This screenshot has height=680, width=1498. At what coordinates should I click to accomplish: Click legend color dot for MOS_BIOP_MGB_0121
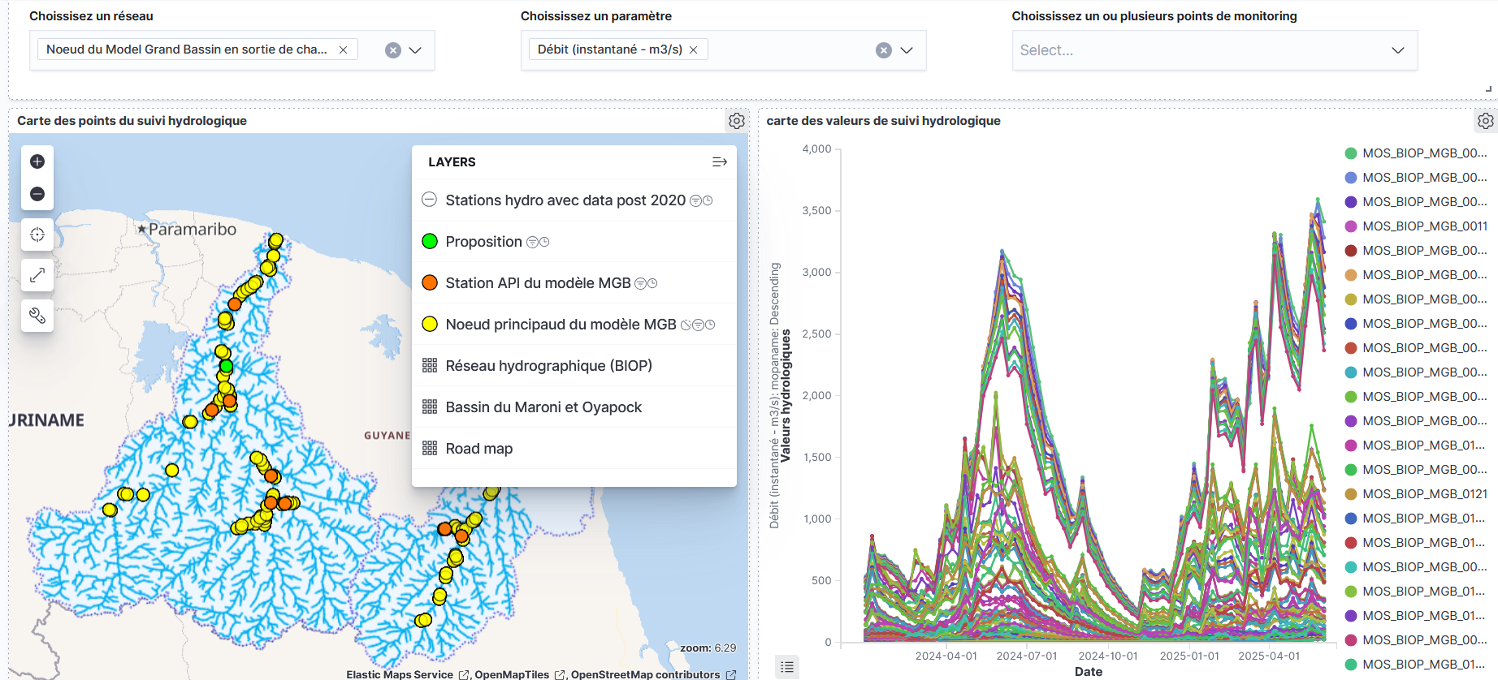(1351, 494)
